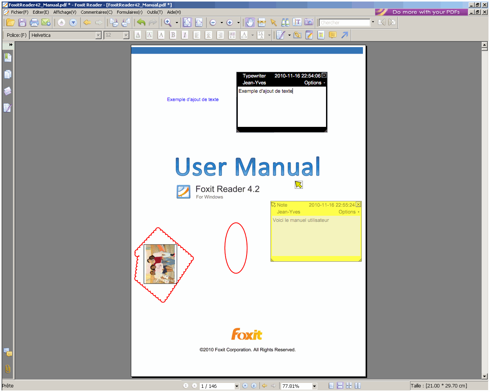The height and width of the screenshot is (392, 490).
Task: Go to last page in status bar
Action: [x=254, y=386]
